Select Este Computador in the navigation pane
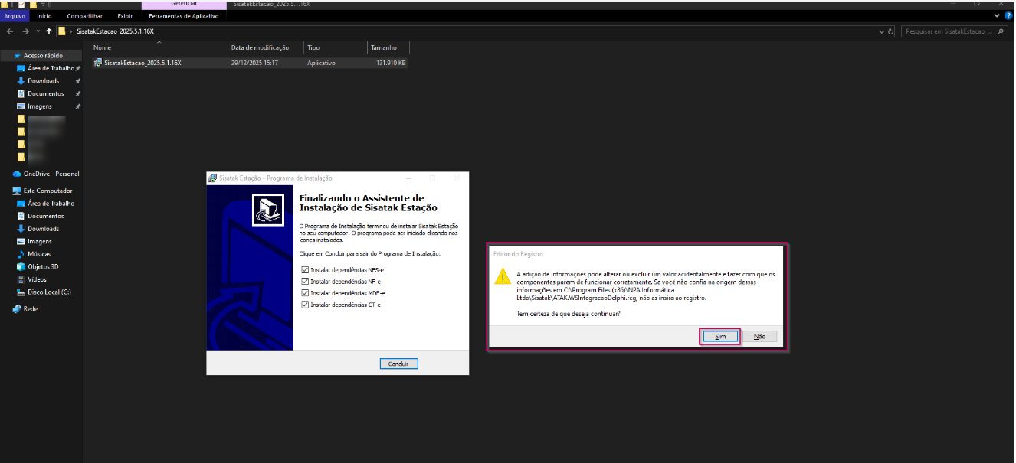Image resolution: width=1016 pixels, height=463 pixels. 43,191
